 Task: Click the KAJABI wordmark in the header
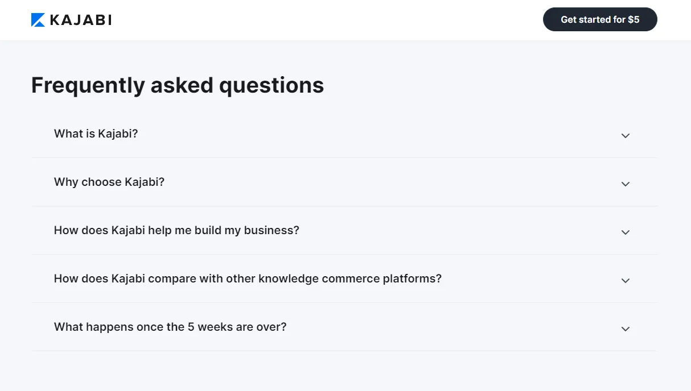point(81,20)
